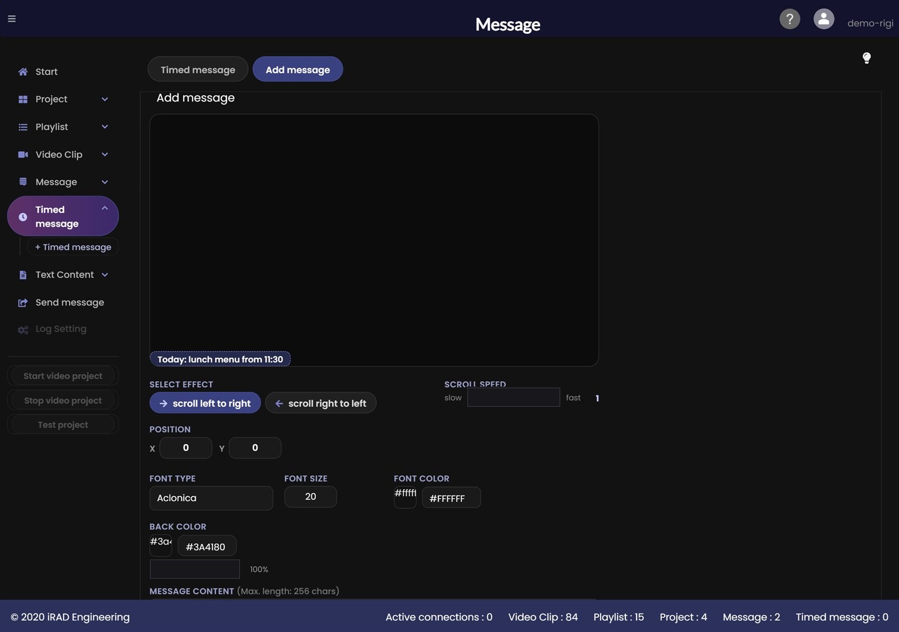Screen dimensions: 899x632
Task: Switch to the Add message tab
Action: click(298, 69)
